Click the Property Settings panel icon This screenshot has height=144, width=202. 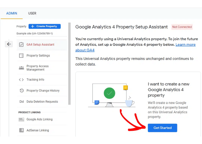tap(21, 56)
